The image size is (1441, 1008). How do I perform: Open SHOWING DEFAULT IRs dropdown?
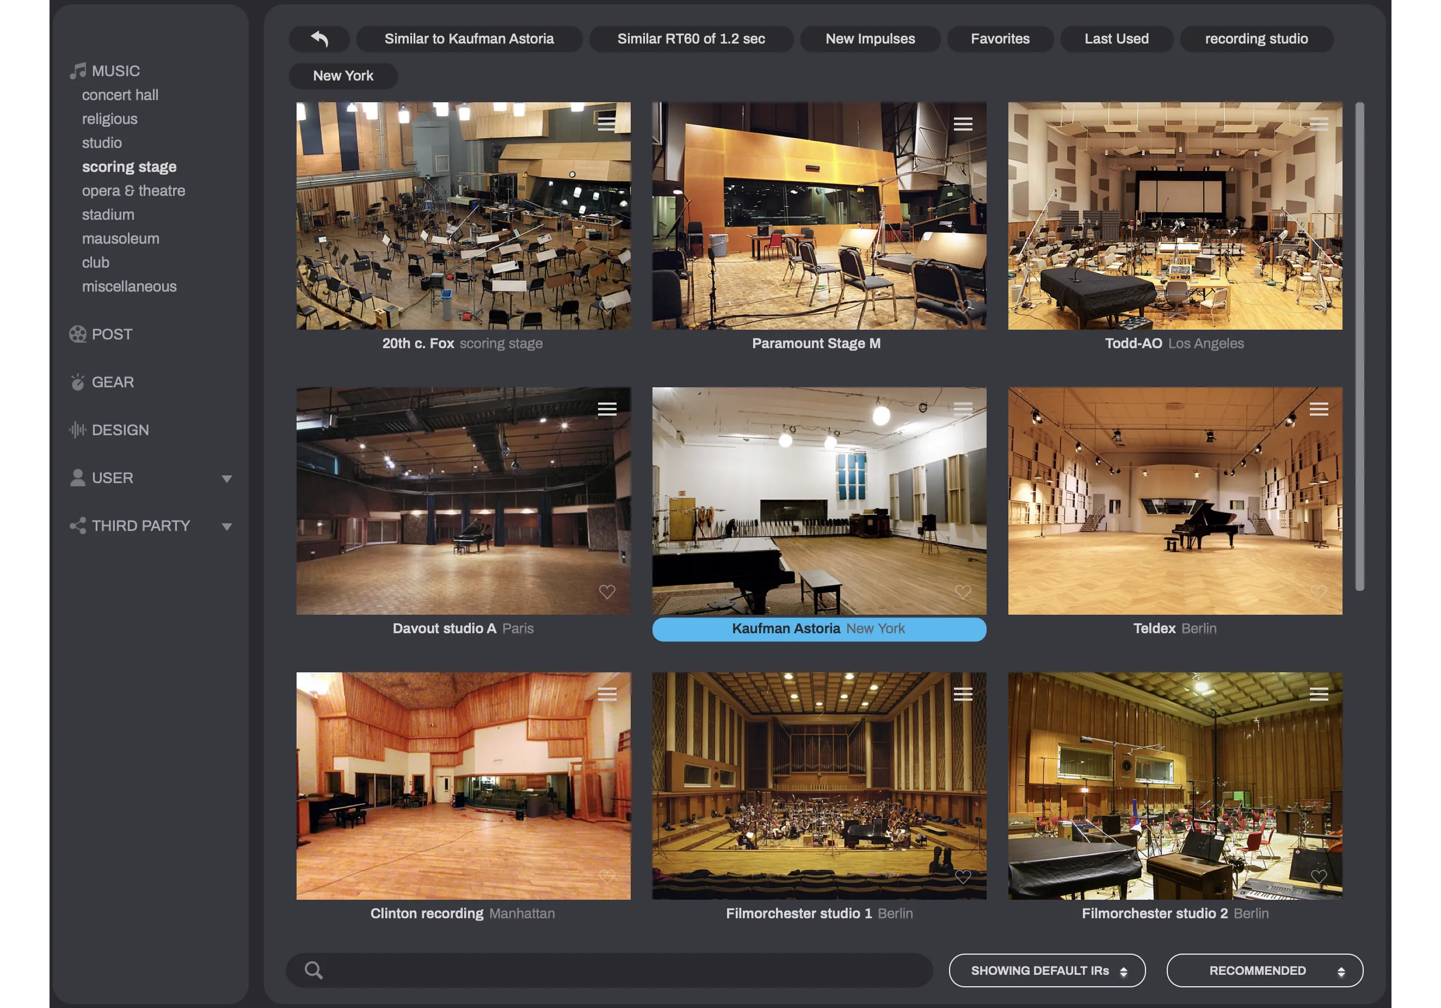coord(1047,970)
